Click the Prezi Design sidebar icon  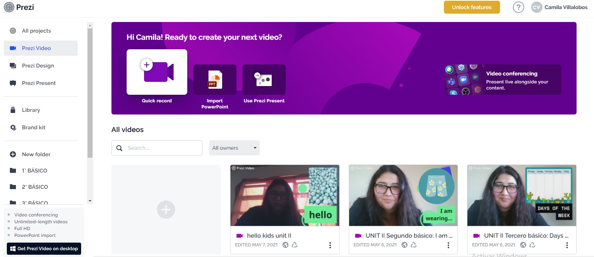13,66
